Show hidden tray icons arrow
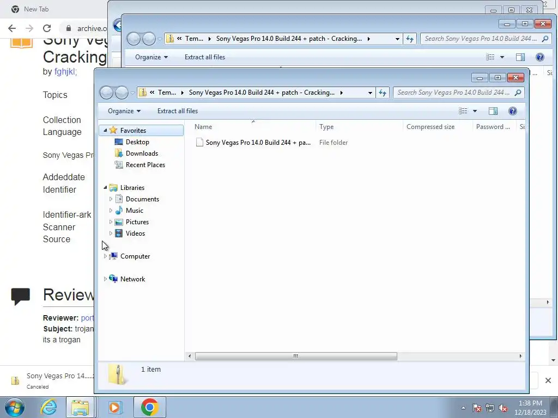The width and height of the screenshot is (558, 418). (x=463, y=408)
